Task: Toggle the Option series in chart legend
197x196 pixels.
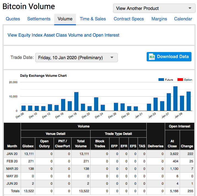Action: (x=185, y=80)
